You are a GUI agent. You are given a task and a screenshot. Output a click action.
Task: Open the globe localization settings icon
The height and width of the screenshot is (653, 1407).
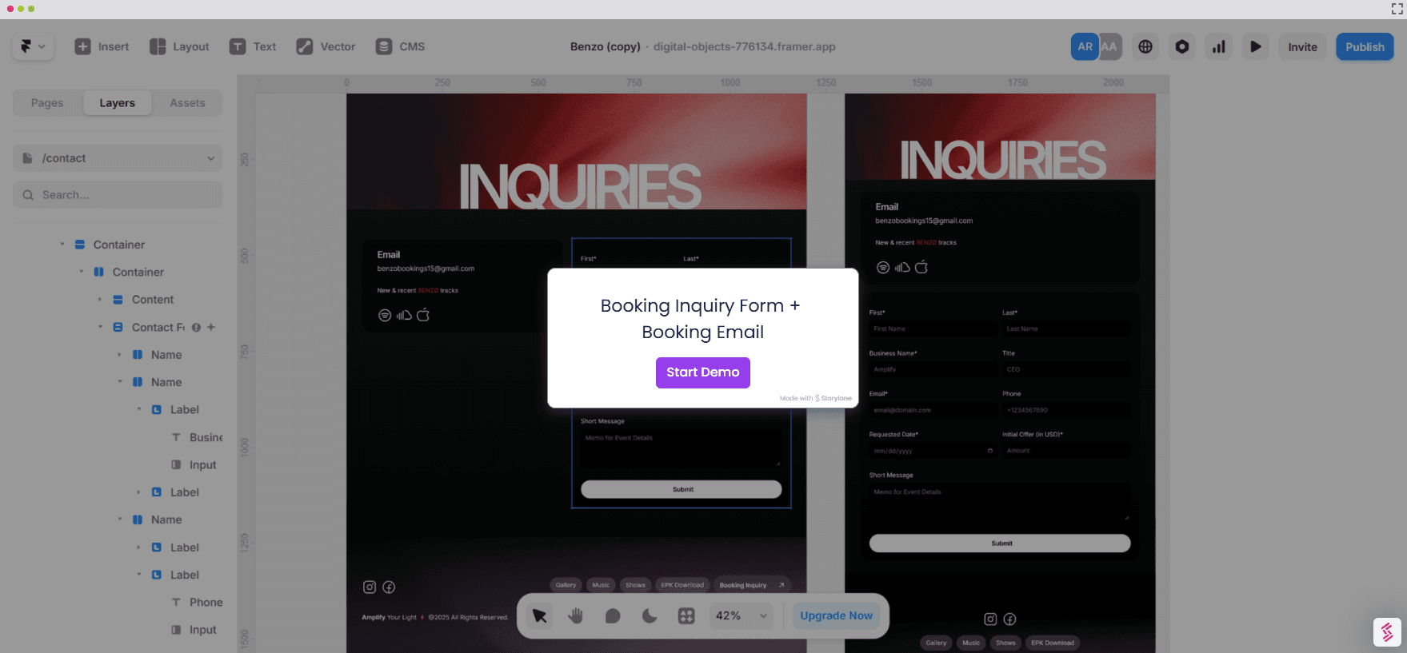[x=1145, y=46]
